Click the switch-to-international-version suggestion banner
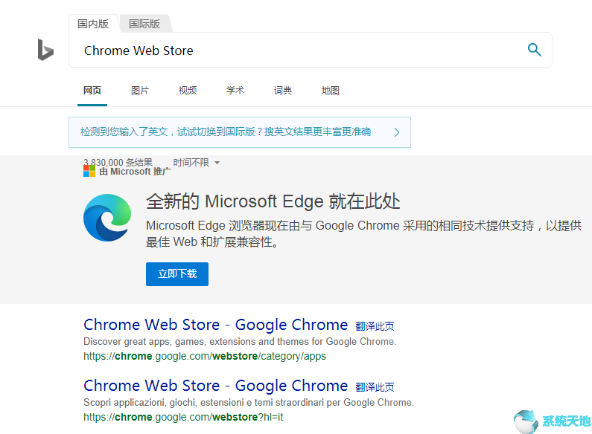This screenshot has width=592, height=434. point(240,132)
